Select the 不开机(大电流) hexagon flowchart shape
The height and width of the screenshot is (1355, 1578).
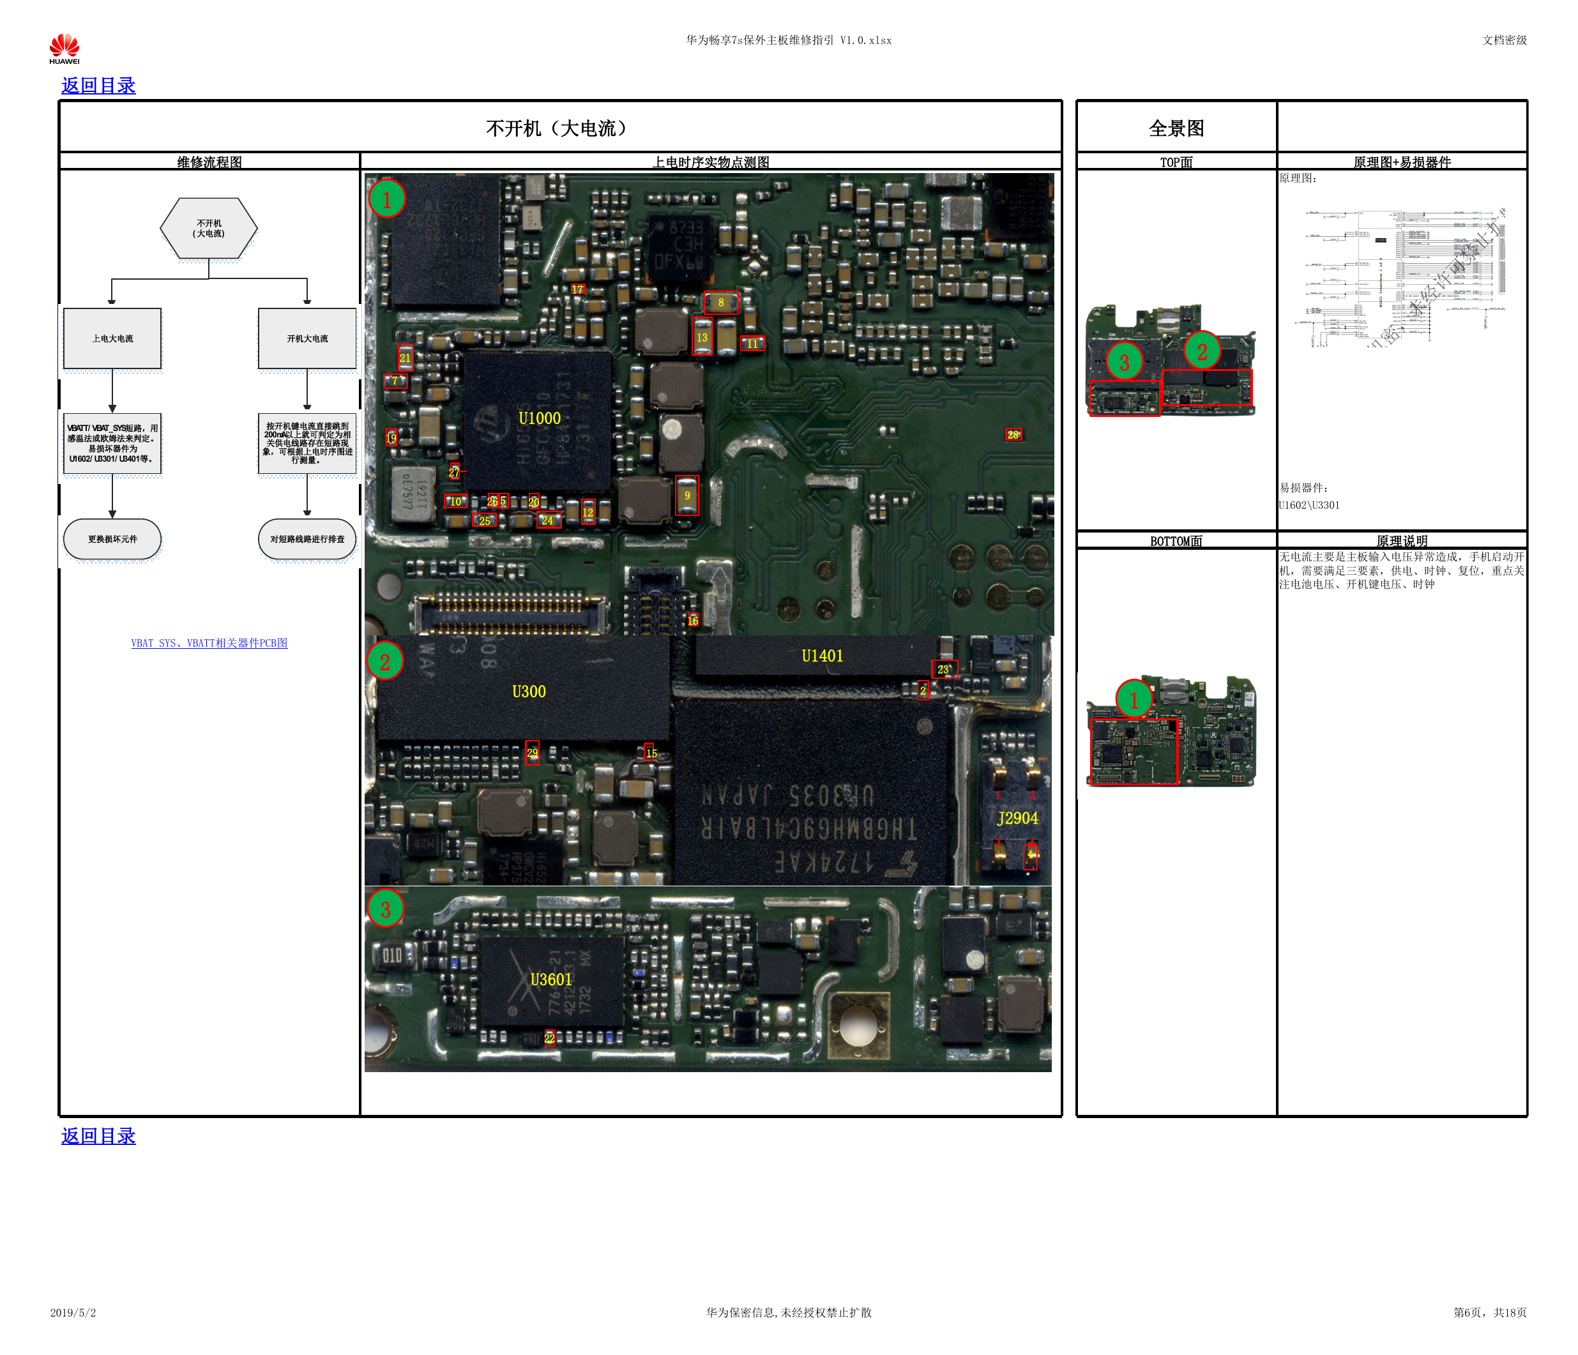point(209,229)
